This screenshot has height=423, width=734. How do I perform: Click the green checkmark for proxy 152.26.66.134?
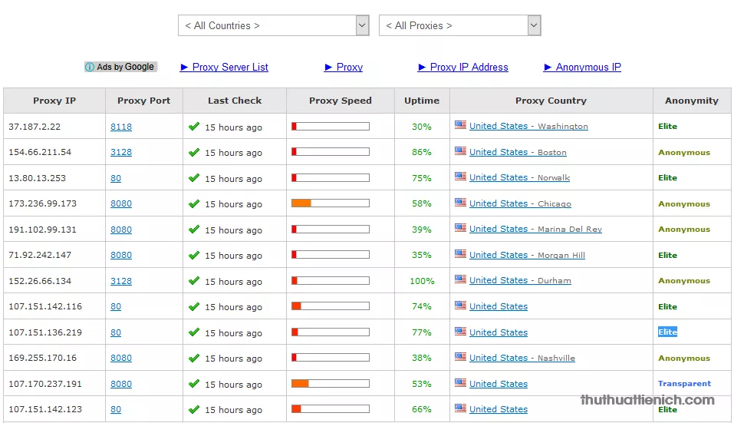[x=194, y=281]
